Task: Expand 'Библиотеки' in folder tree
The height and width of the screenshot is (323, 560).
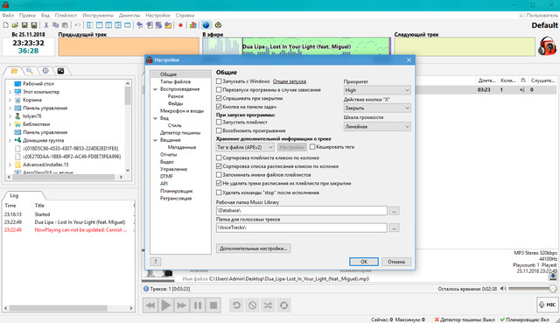Action: [x=10, y=124]
